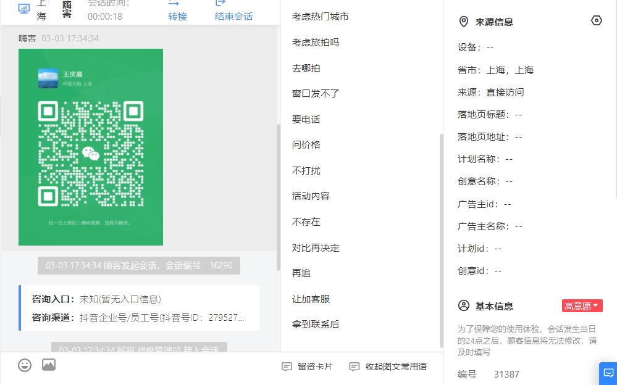
Task: Click the 留资卡片 button
Action: click(307, 367)
